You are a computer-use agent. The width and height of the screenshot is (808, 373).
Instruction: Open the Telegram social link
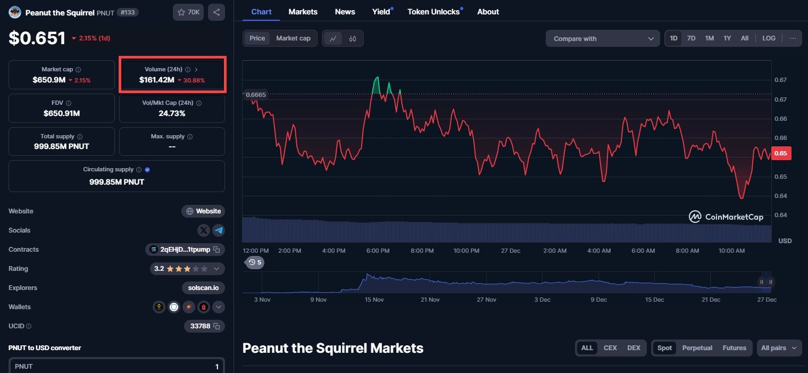point(219,230)
